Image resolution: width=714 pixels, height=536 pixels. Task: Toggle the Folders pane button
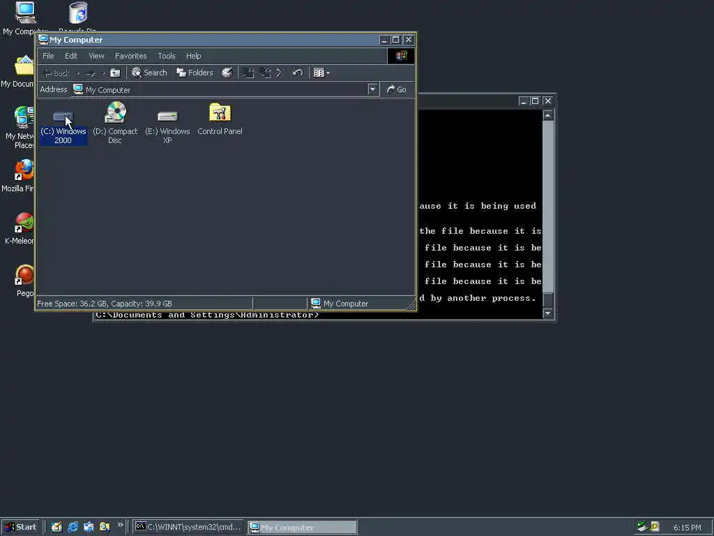coord(195,73)
